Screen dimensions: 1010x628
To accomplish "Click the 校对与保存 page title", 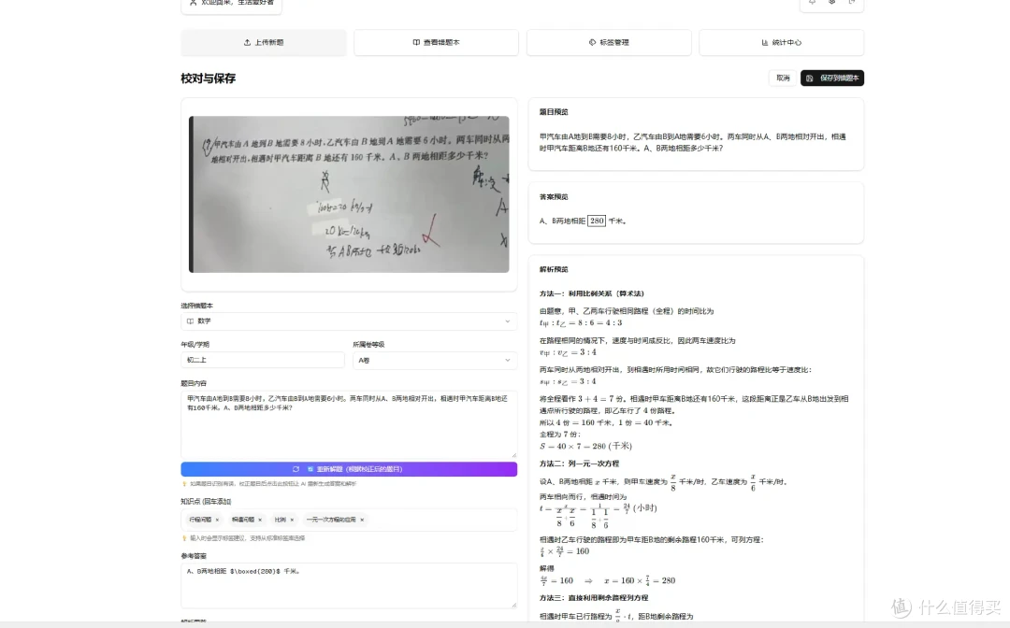I will tap(208, 78).
